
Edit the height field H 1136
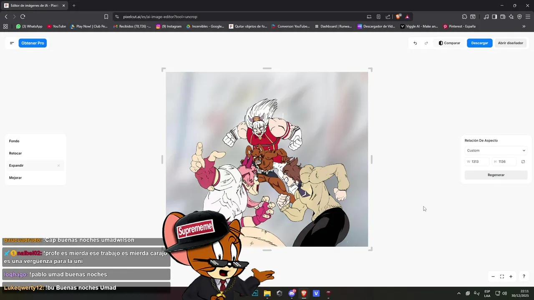click(504, 162)
